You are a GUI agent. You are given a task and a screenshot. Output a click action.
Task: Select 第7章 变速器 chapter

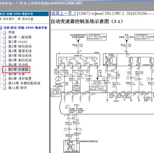[x=18, y=69]
